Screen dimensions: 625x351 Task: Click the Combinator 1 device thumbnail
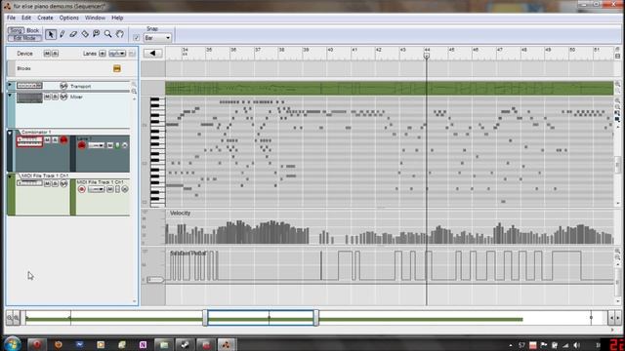point(29,141)
